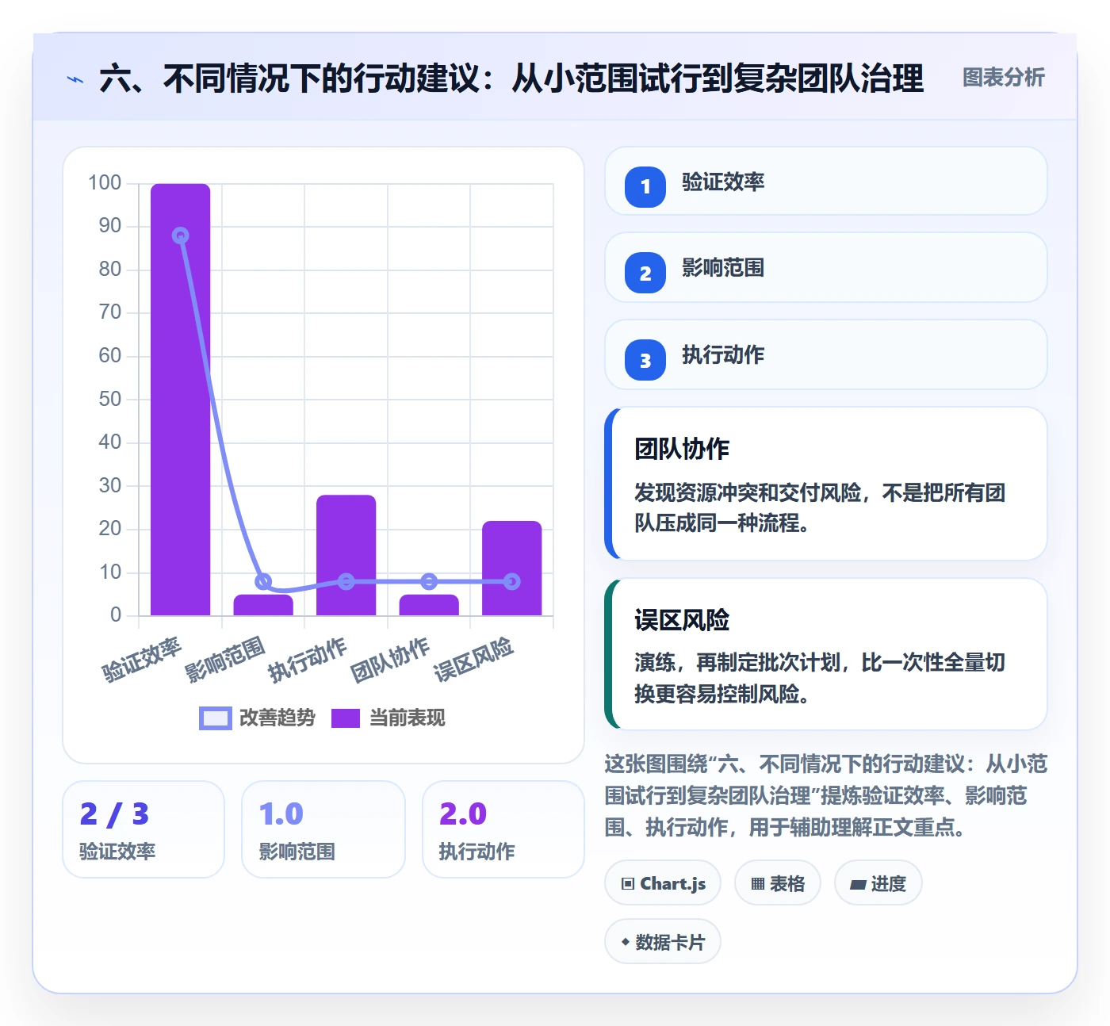The width and height of the screenshot is (1110, 1026).
Task: Select the Chart.js tag pill
Action: [663, 882]
